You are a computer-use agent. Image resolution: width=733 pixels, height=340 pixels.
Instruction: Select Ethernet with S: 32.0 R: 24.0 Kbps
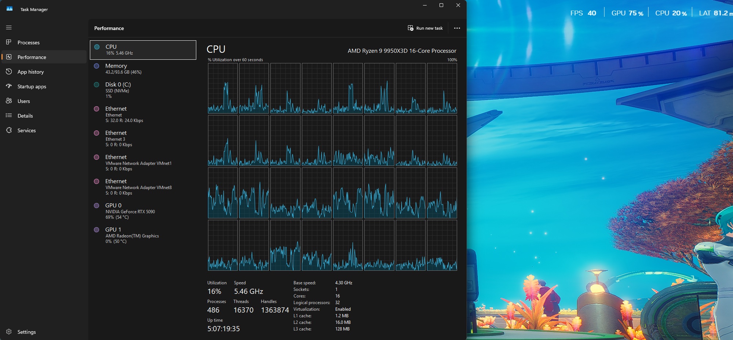point(143,114)
